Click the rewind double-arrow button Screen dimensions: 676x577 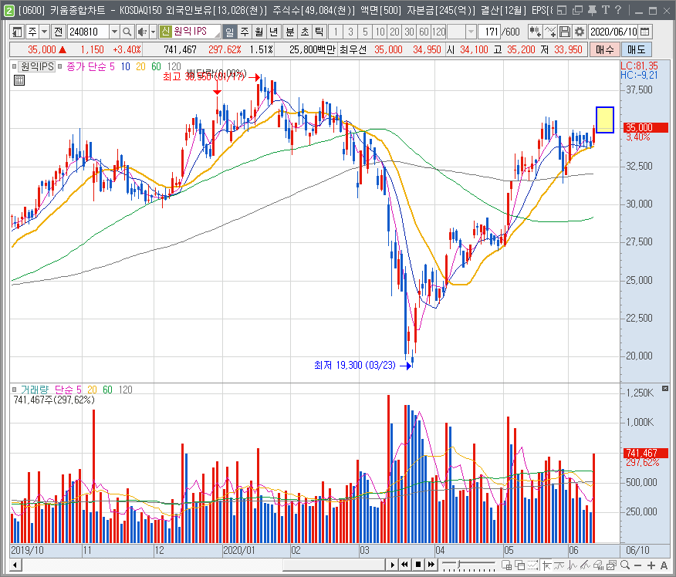click(404, 565)
